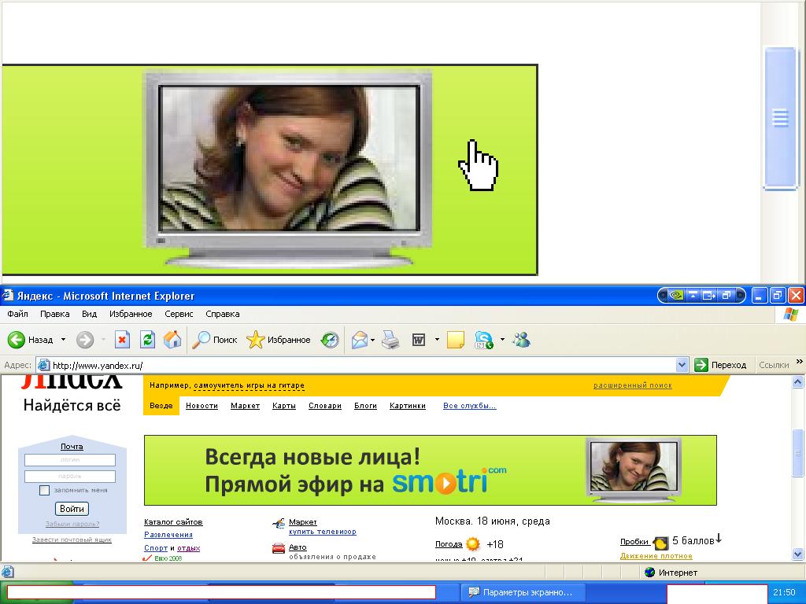
Task: Click the Маркет icon beside Маркет link
Action: [x=278, y=524]
